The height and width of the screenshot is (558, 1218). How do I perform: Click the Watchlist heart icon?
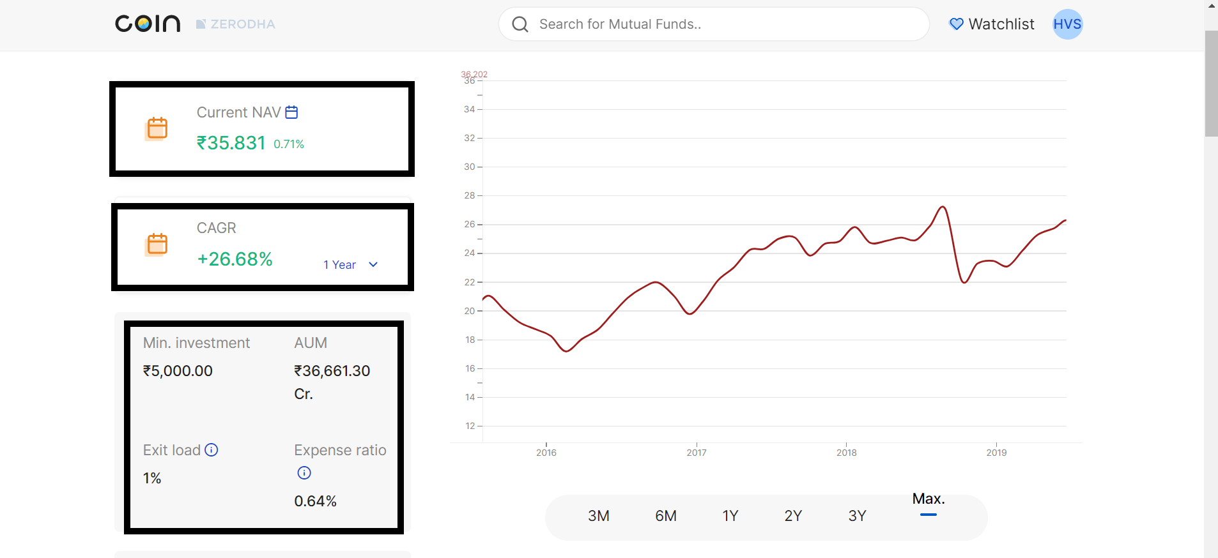pos(956,24)
